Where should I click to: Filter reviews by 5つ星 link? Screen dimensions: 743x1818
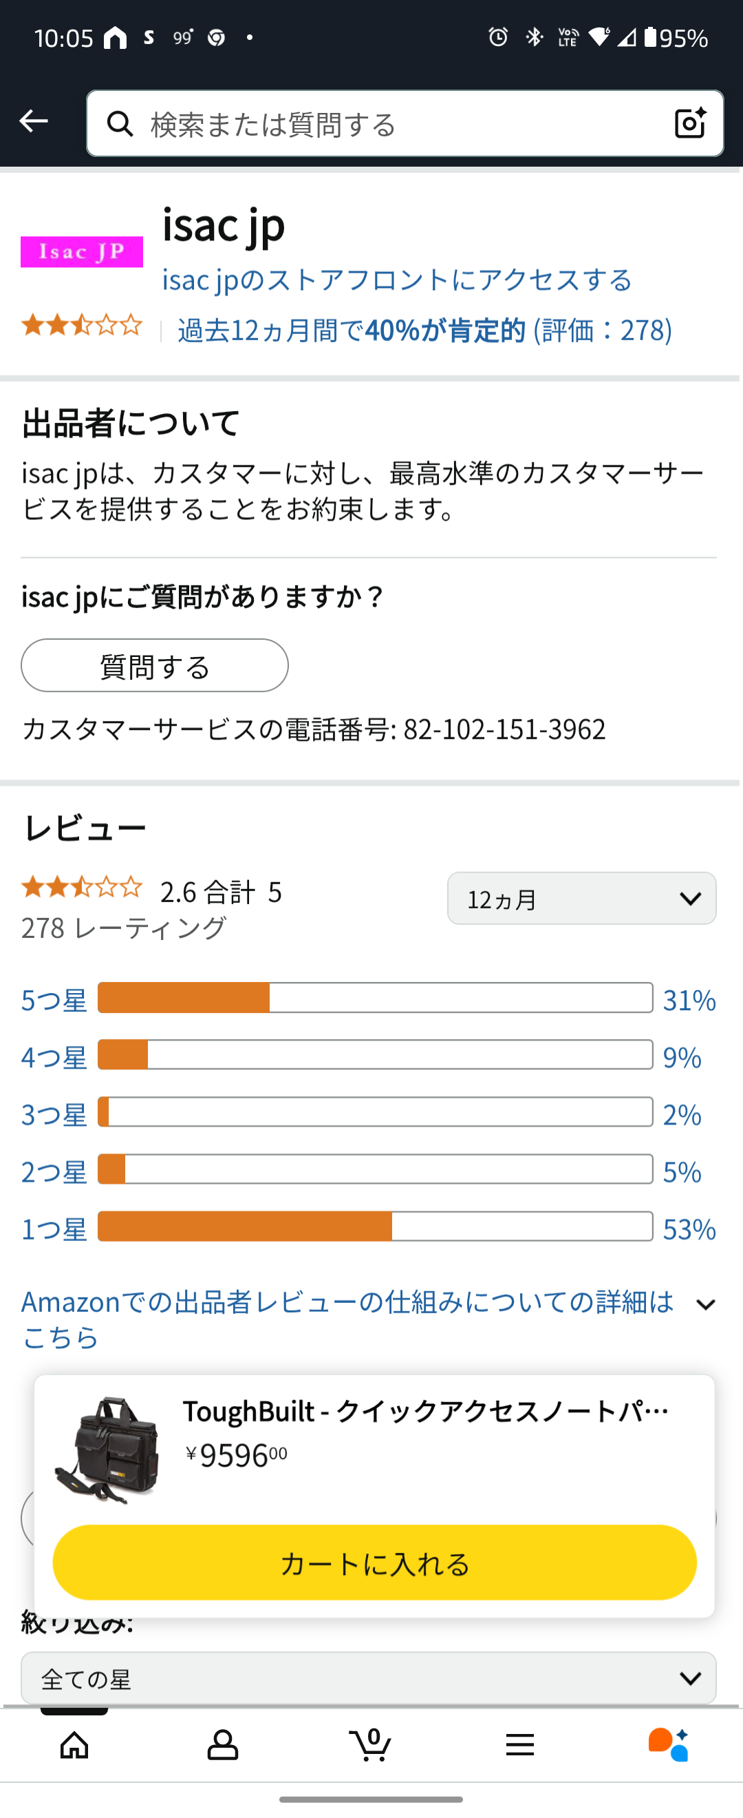coord(54,1000)
